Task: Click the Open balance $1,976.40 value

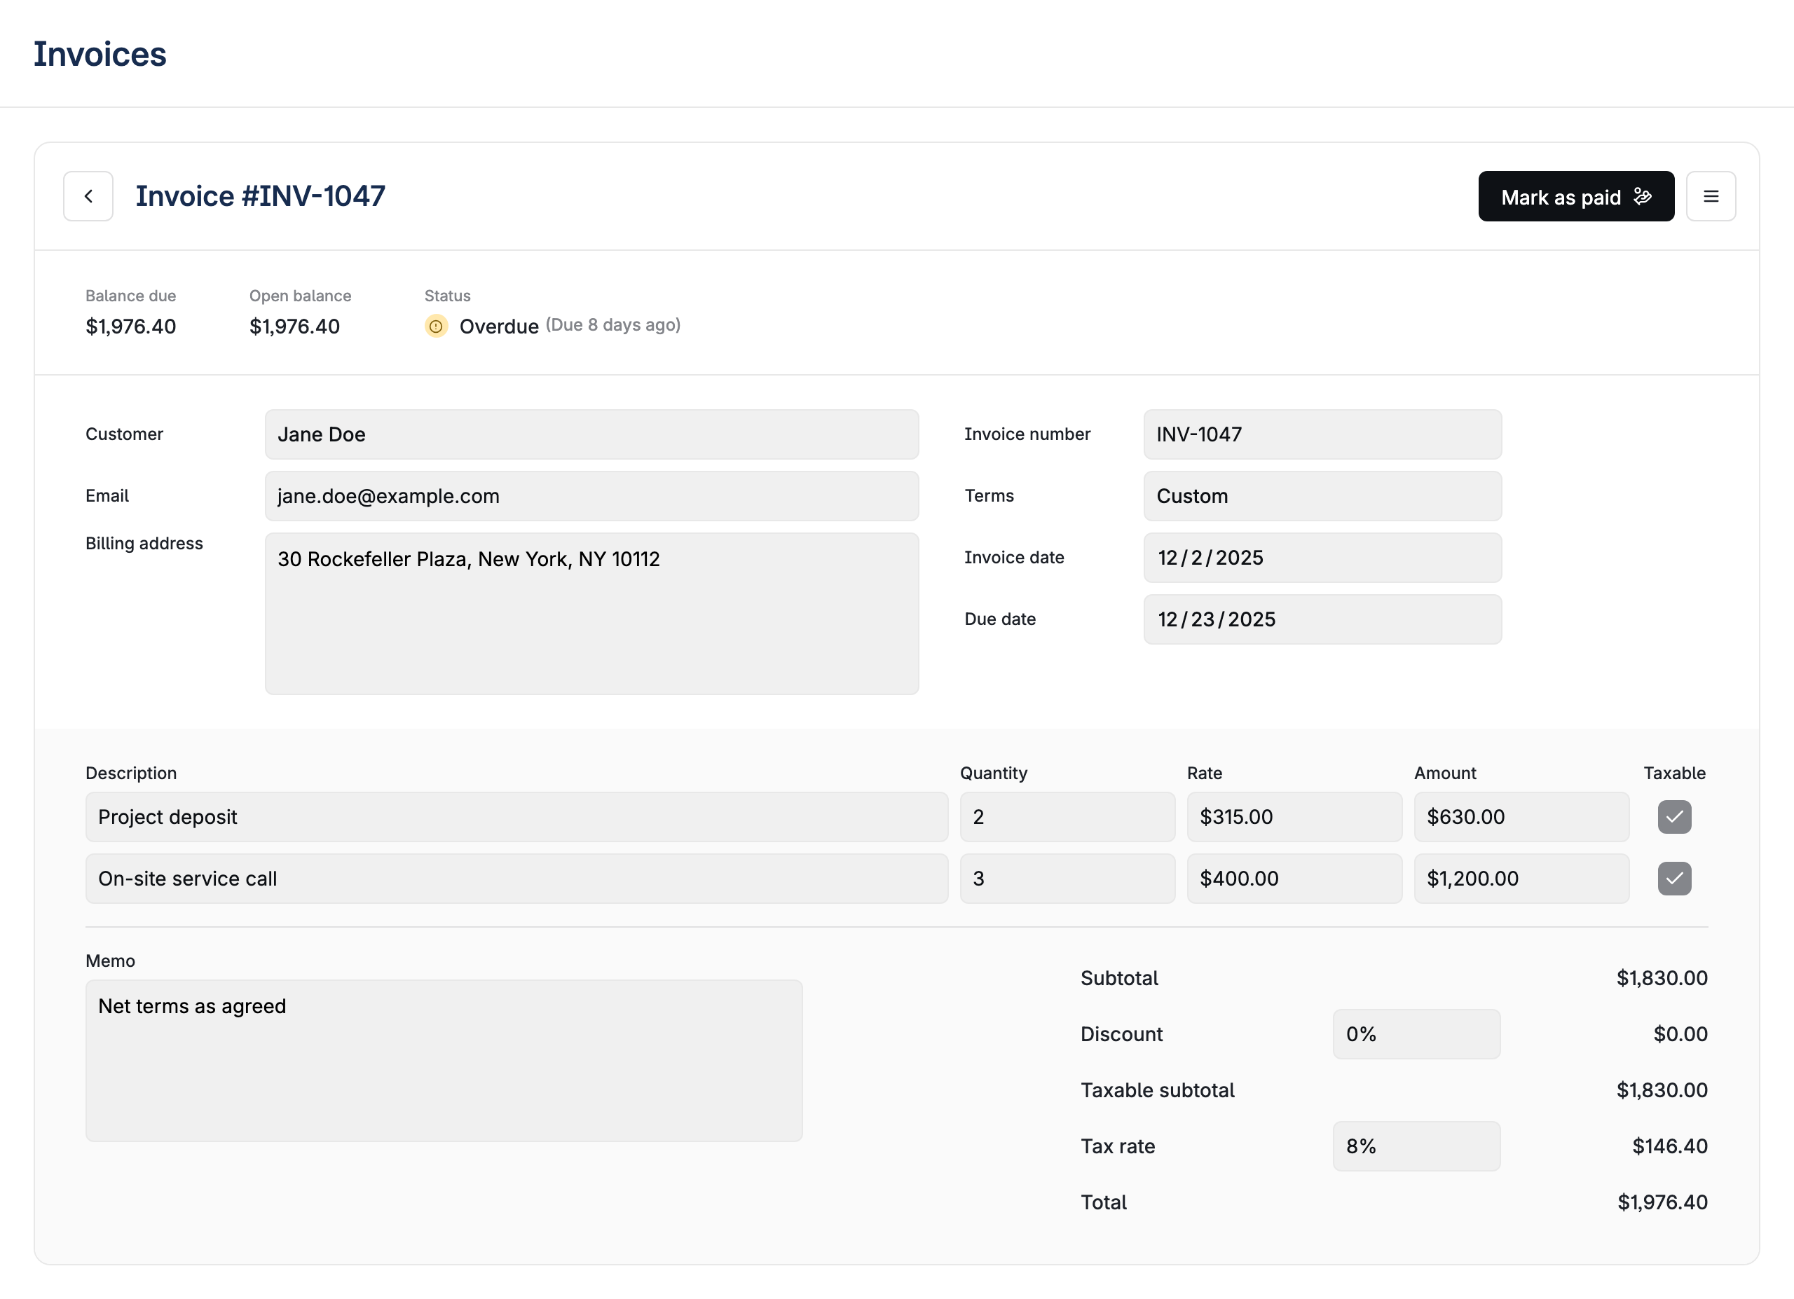Action: pyautogui.click(x=294, y=327)
